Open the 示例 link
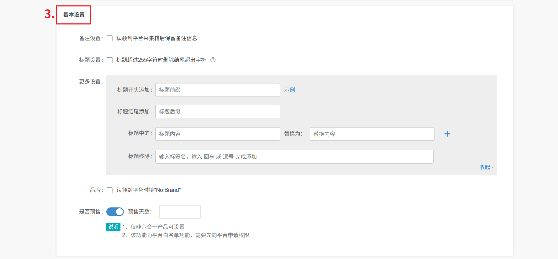The height and width of the screenshot is (259, 558). [289, 90]
